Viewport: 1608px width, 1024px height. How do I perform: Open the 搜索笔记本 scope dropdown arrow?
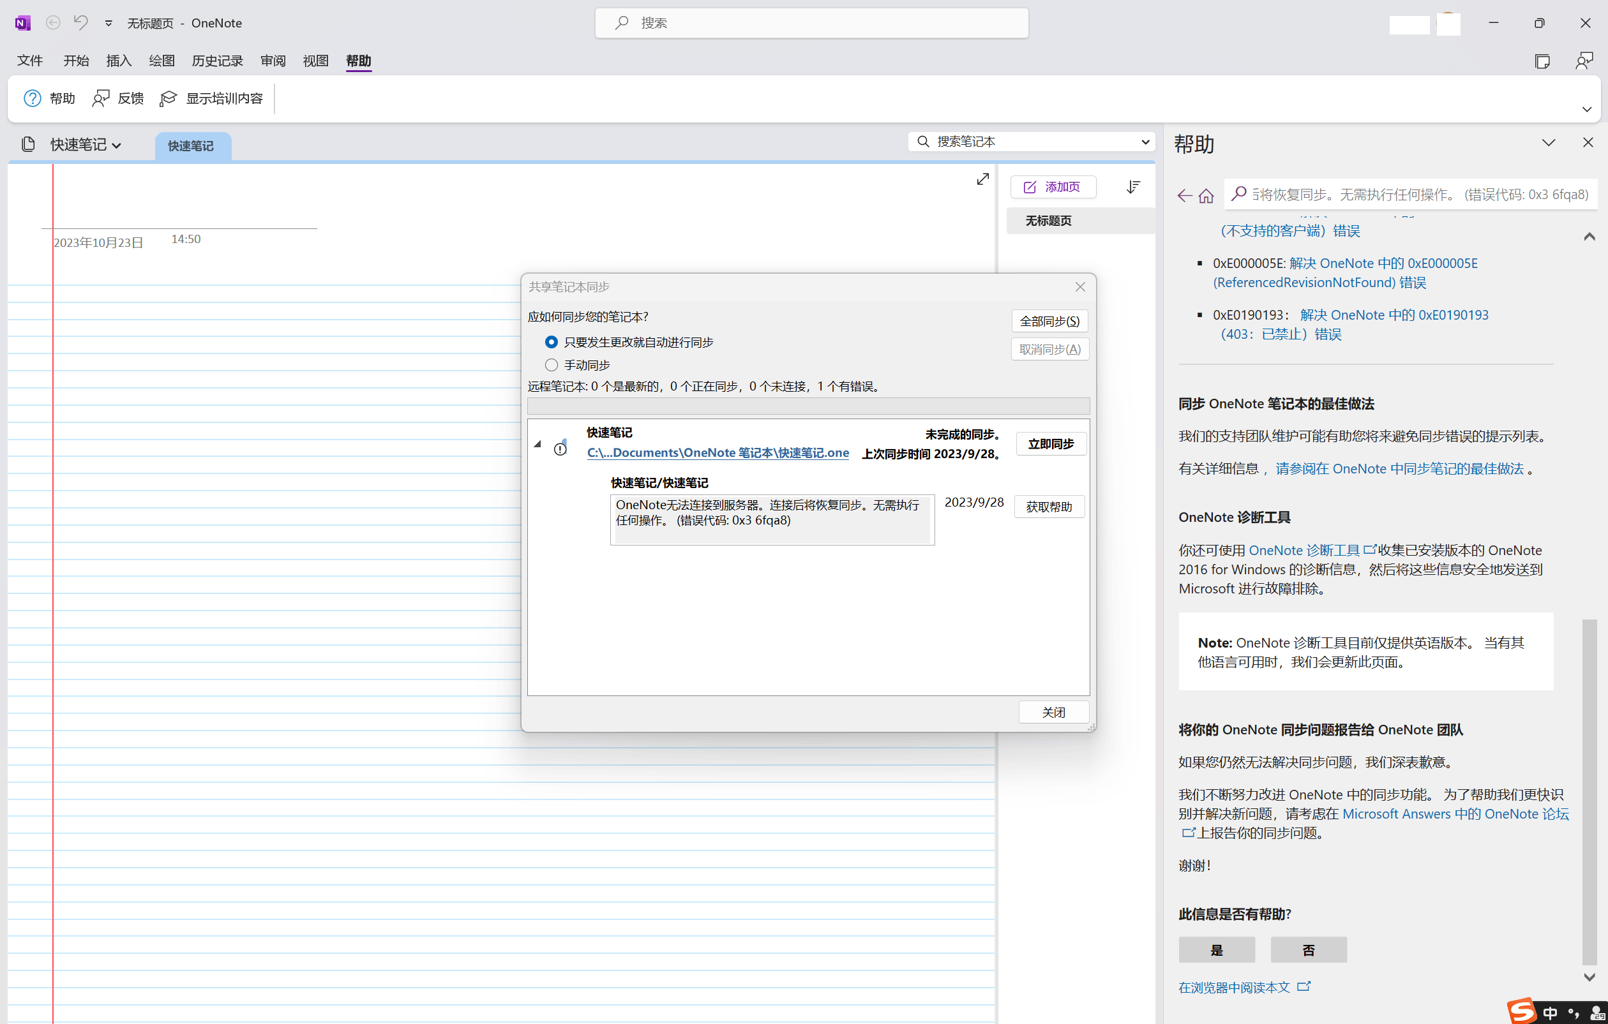click(x=1145, y=142)
